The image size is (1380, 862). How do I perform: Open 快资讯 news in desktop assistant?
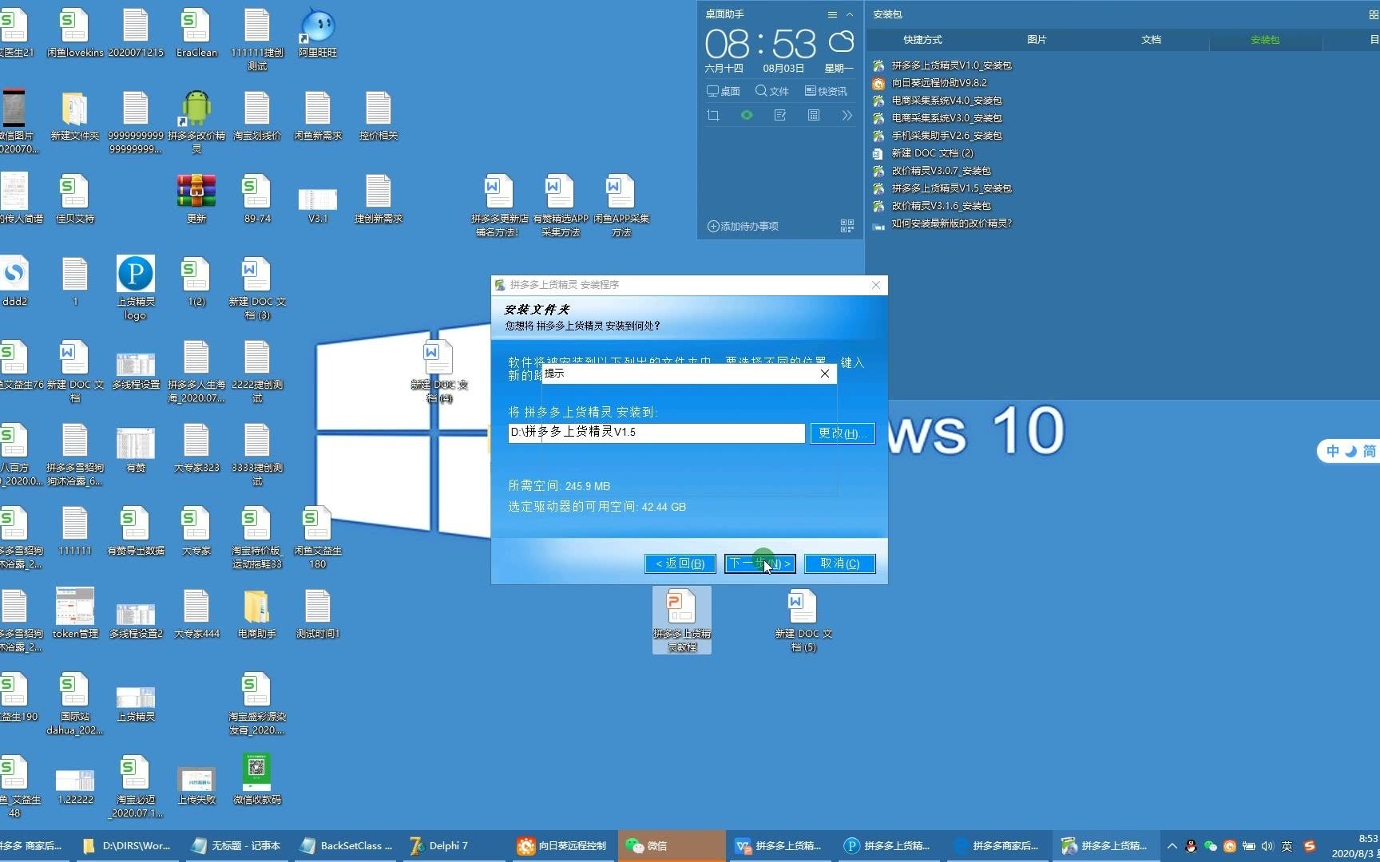[826, 91]
